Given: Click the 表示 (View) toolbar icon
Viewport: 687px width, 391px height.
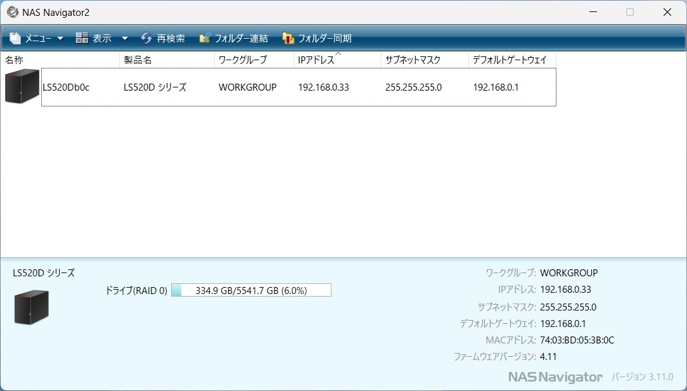Looking at the screenshot, I should click(x=82, y=38).
